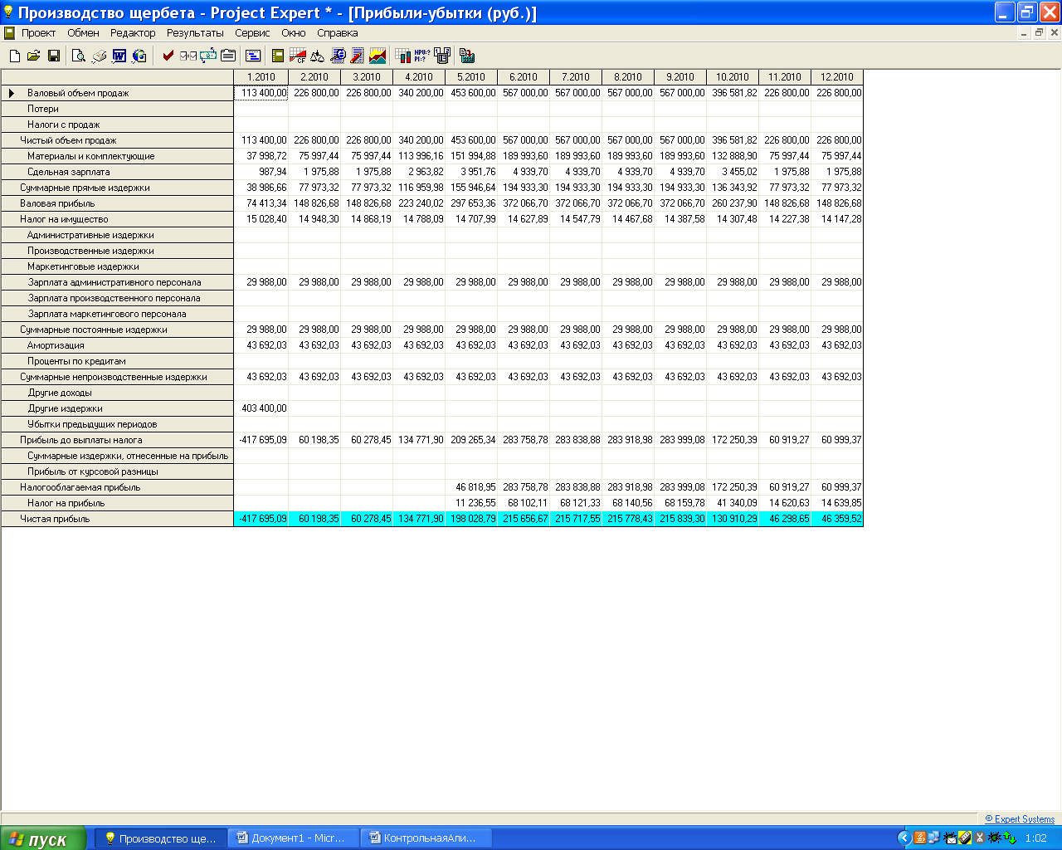Click the network computers tray icon
The image size is (1062, 850).
[x=933, y=838]
